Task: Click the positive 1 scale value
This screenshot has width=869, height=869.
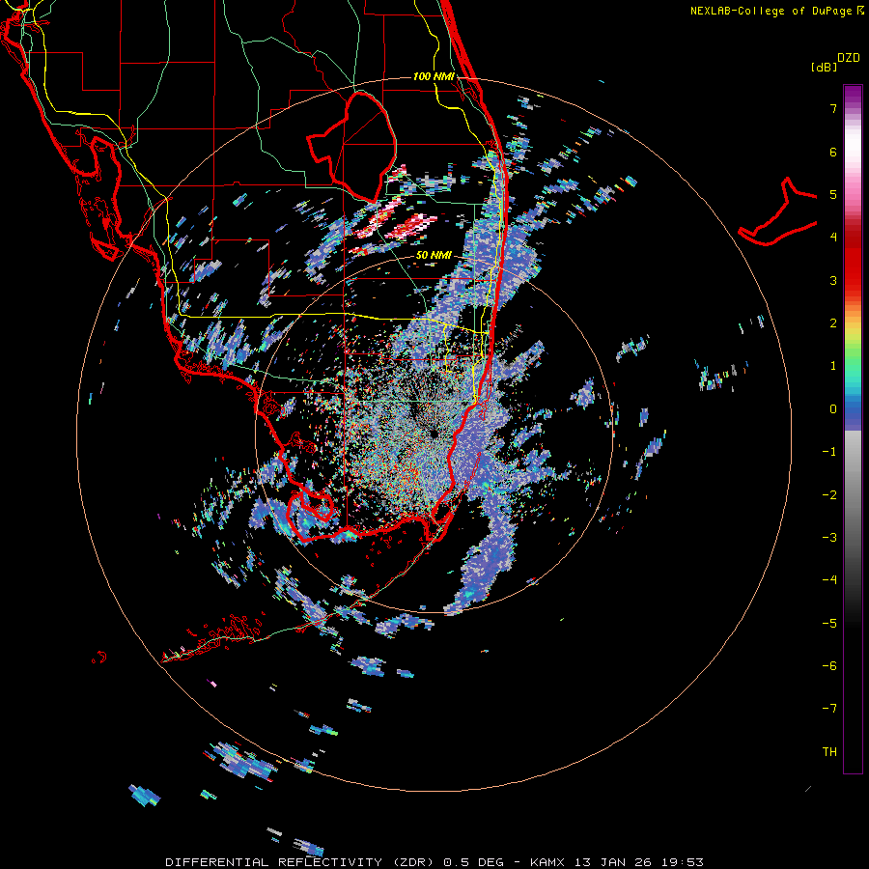Action: pyautogui.click(x=833, y=366)
